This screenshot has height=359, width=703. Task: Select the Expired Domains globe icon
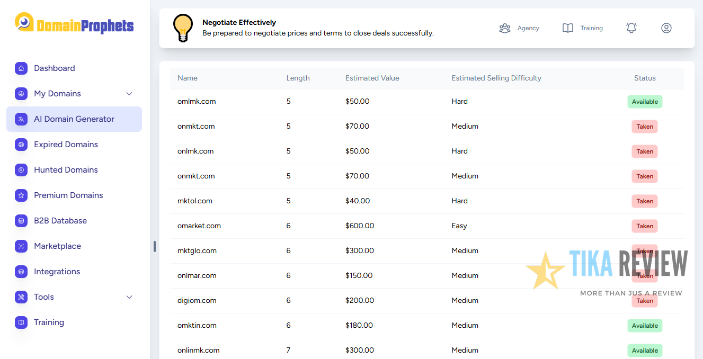tap(21, 145)
